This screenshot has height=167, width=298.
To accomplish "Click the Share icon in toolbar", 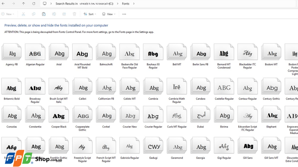I will pos(64,14).
